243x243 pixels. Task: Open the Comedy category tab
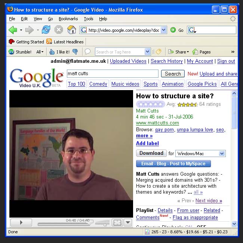point(98,84)
